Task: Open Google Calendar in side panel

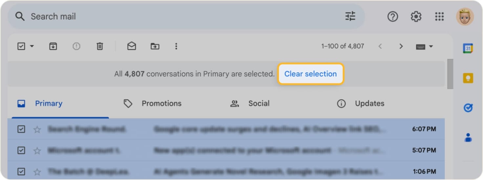Action: (468, 48)
